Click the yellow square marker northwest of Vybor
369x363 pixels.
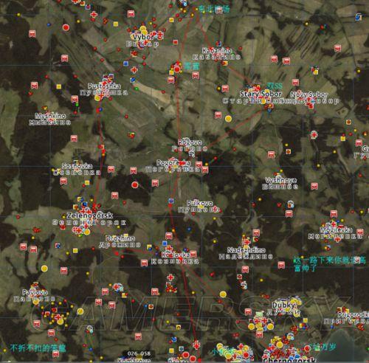[x=116, y=24]
